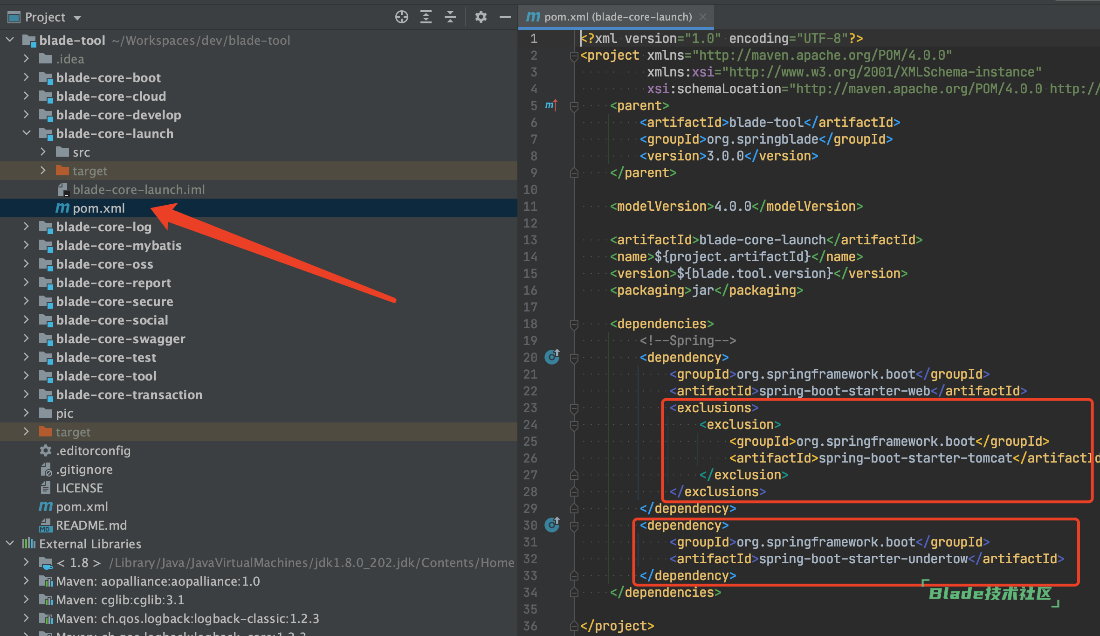1100x636 pixels.
Task: Select the blade-core-swagger module
Action: (x=120, y=339)
